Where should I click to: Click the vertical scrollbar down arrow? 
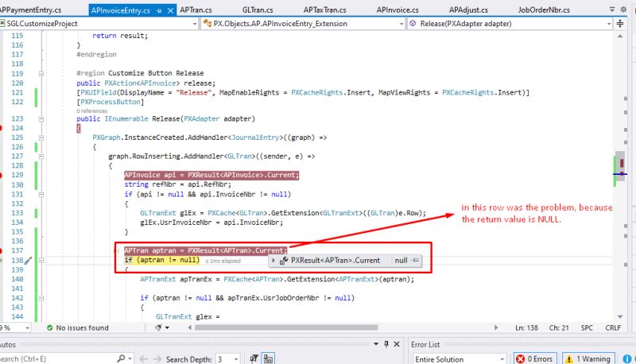point(620,316)
